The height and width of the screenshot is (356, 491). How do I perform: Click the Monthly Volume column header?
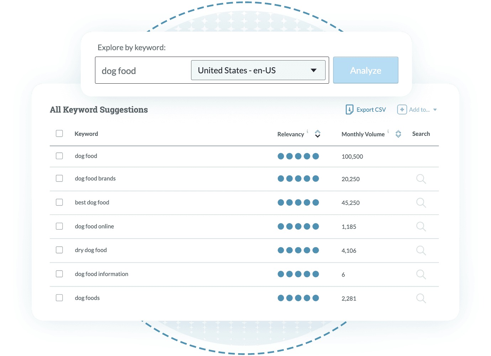click(363, 134)
